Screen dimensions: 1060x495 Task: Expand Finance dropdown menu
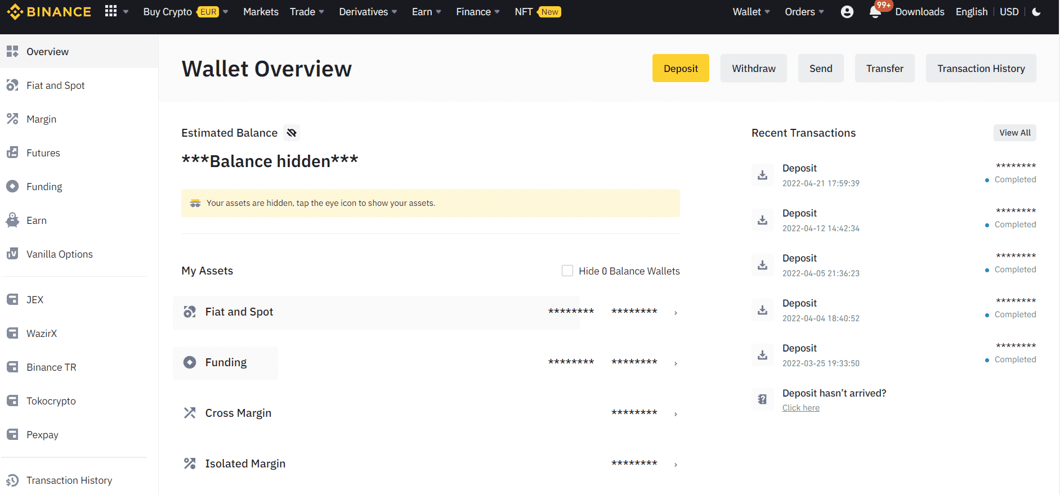tap(497, 12)
